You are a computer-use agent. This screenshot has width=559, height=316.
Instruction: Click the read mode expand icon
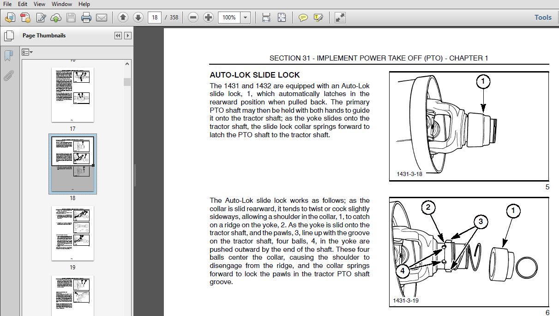[340, 18]
